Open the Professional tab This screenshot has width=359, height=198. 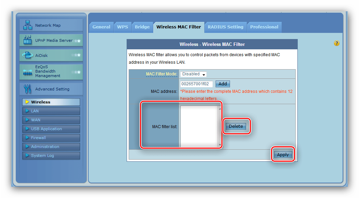click(264, 27)
